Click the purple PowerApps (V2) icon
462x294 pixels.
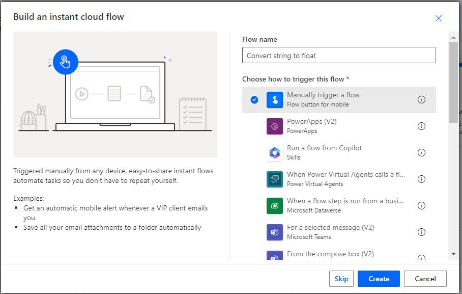[x=275, y=126]
